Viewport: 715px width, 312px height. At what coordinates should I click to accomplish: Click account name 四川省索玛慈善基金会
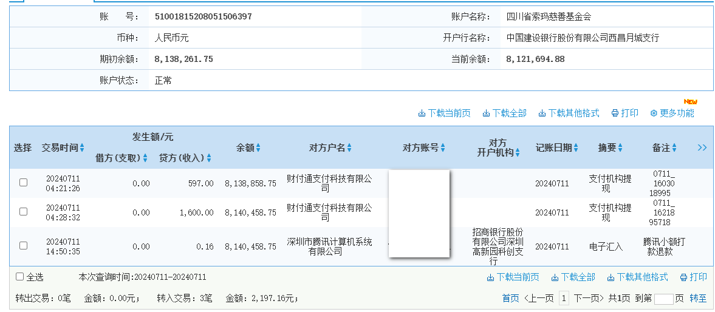pyautogui.click(x=549, y=17)
